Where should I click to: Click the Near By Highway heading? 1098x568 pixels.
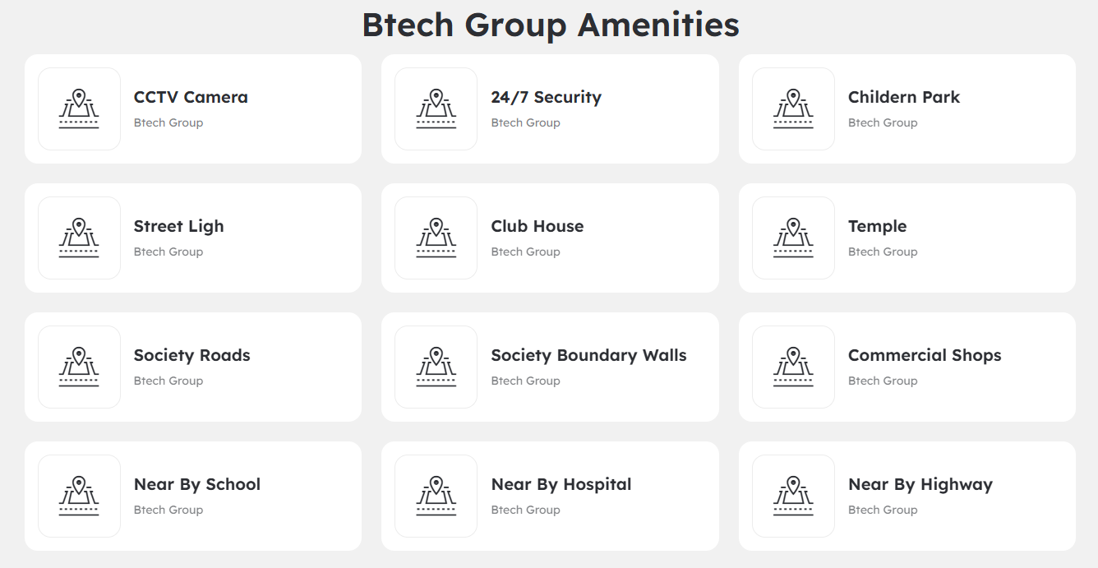[920, 484]
